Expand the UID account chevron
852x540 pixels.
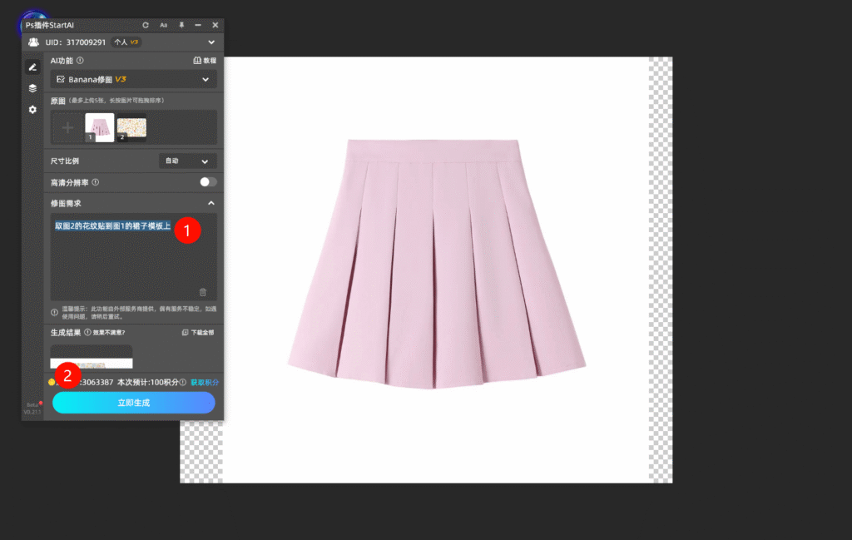click(211, 42)
